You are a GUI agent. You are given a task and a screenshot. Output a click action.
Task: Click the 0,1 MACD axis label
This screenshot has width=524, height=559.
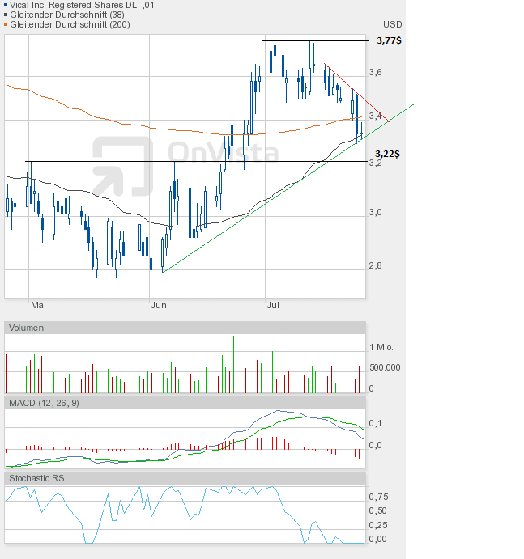pos(375,424)
